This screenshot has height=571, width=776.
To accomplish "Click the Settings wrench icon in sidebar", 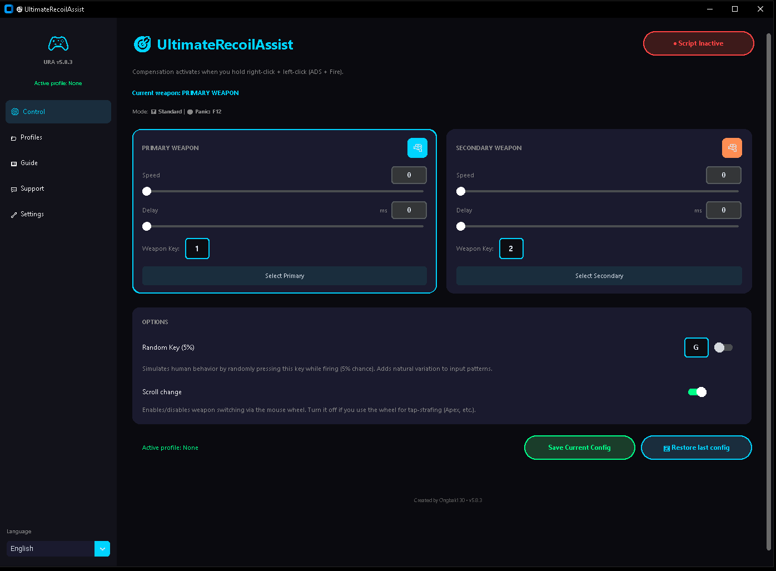I will click(14, 215).
